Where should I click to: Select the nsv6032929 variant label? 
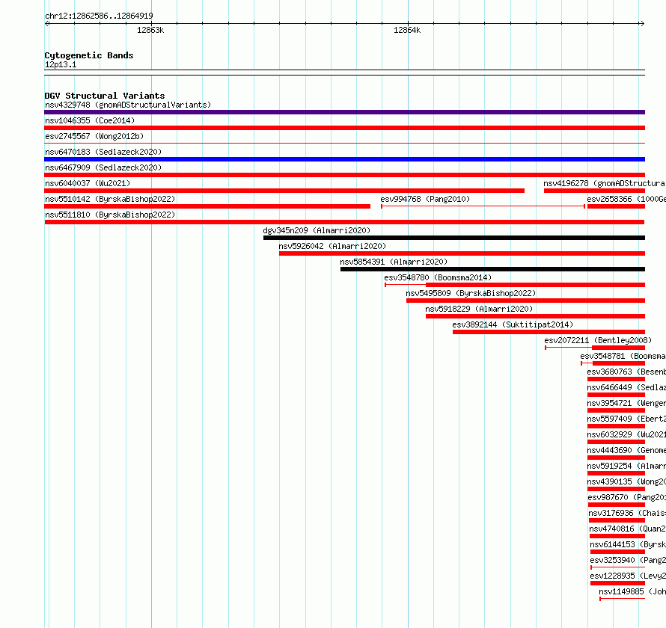(626, 434)
